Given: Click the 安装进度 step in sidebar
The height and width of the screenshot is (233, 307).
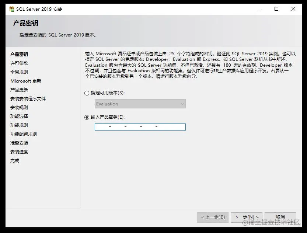Looking at the screenshot, I should point(19,152).
